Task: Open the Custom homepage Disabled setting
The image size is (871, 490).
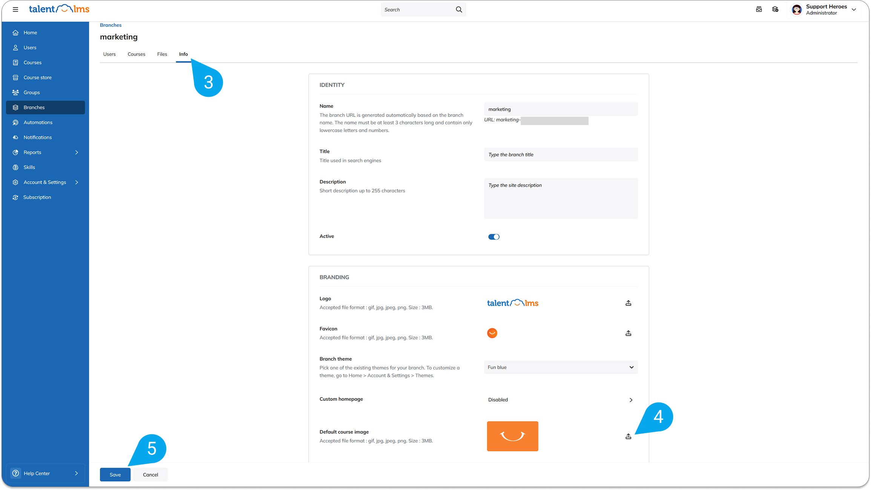Action: [561, 400]
